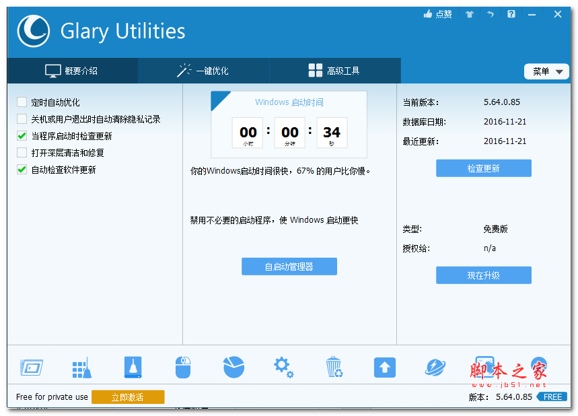This screenshot has height=416, width=578.
Task: Click the current version value 5.64.0.85 beside 当前版本
Action: [x=502, y=102]
